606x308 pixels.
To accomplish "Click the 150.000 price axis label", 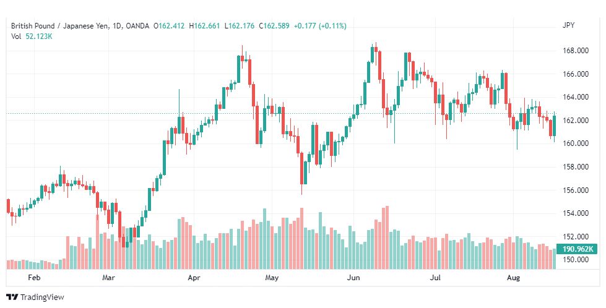I will pyautogui.click(x=576, y=259).
